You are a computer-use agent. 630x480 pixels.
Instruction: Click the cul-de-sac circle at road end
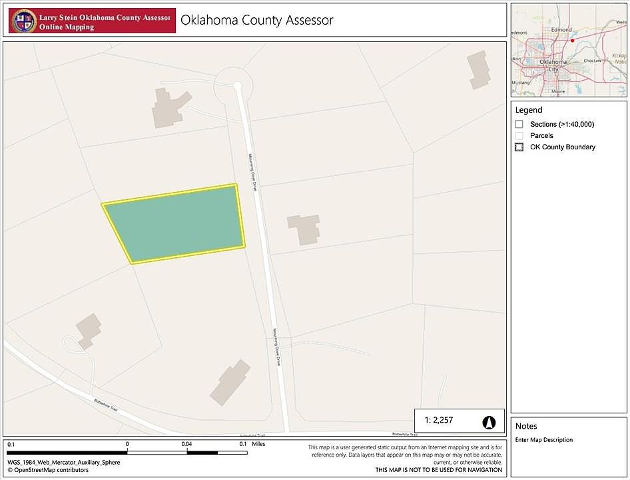click(x=234, y=86)
